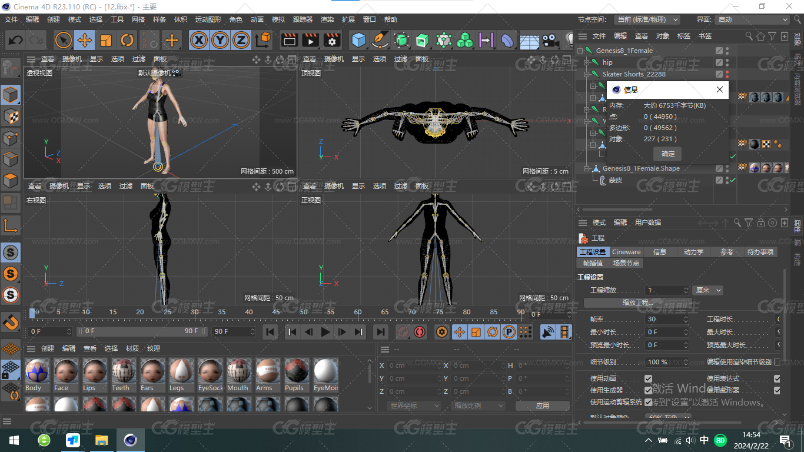This screenshot has width=804, height=452.
Task: Open the 文件 menu in the main menu bar
Action: point(11,19)
